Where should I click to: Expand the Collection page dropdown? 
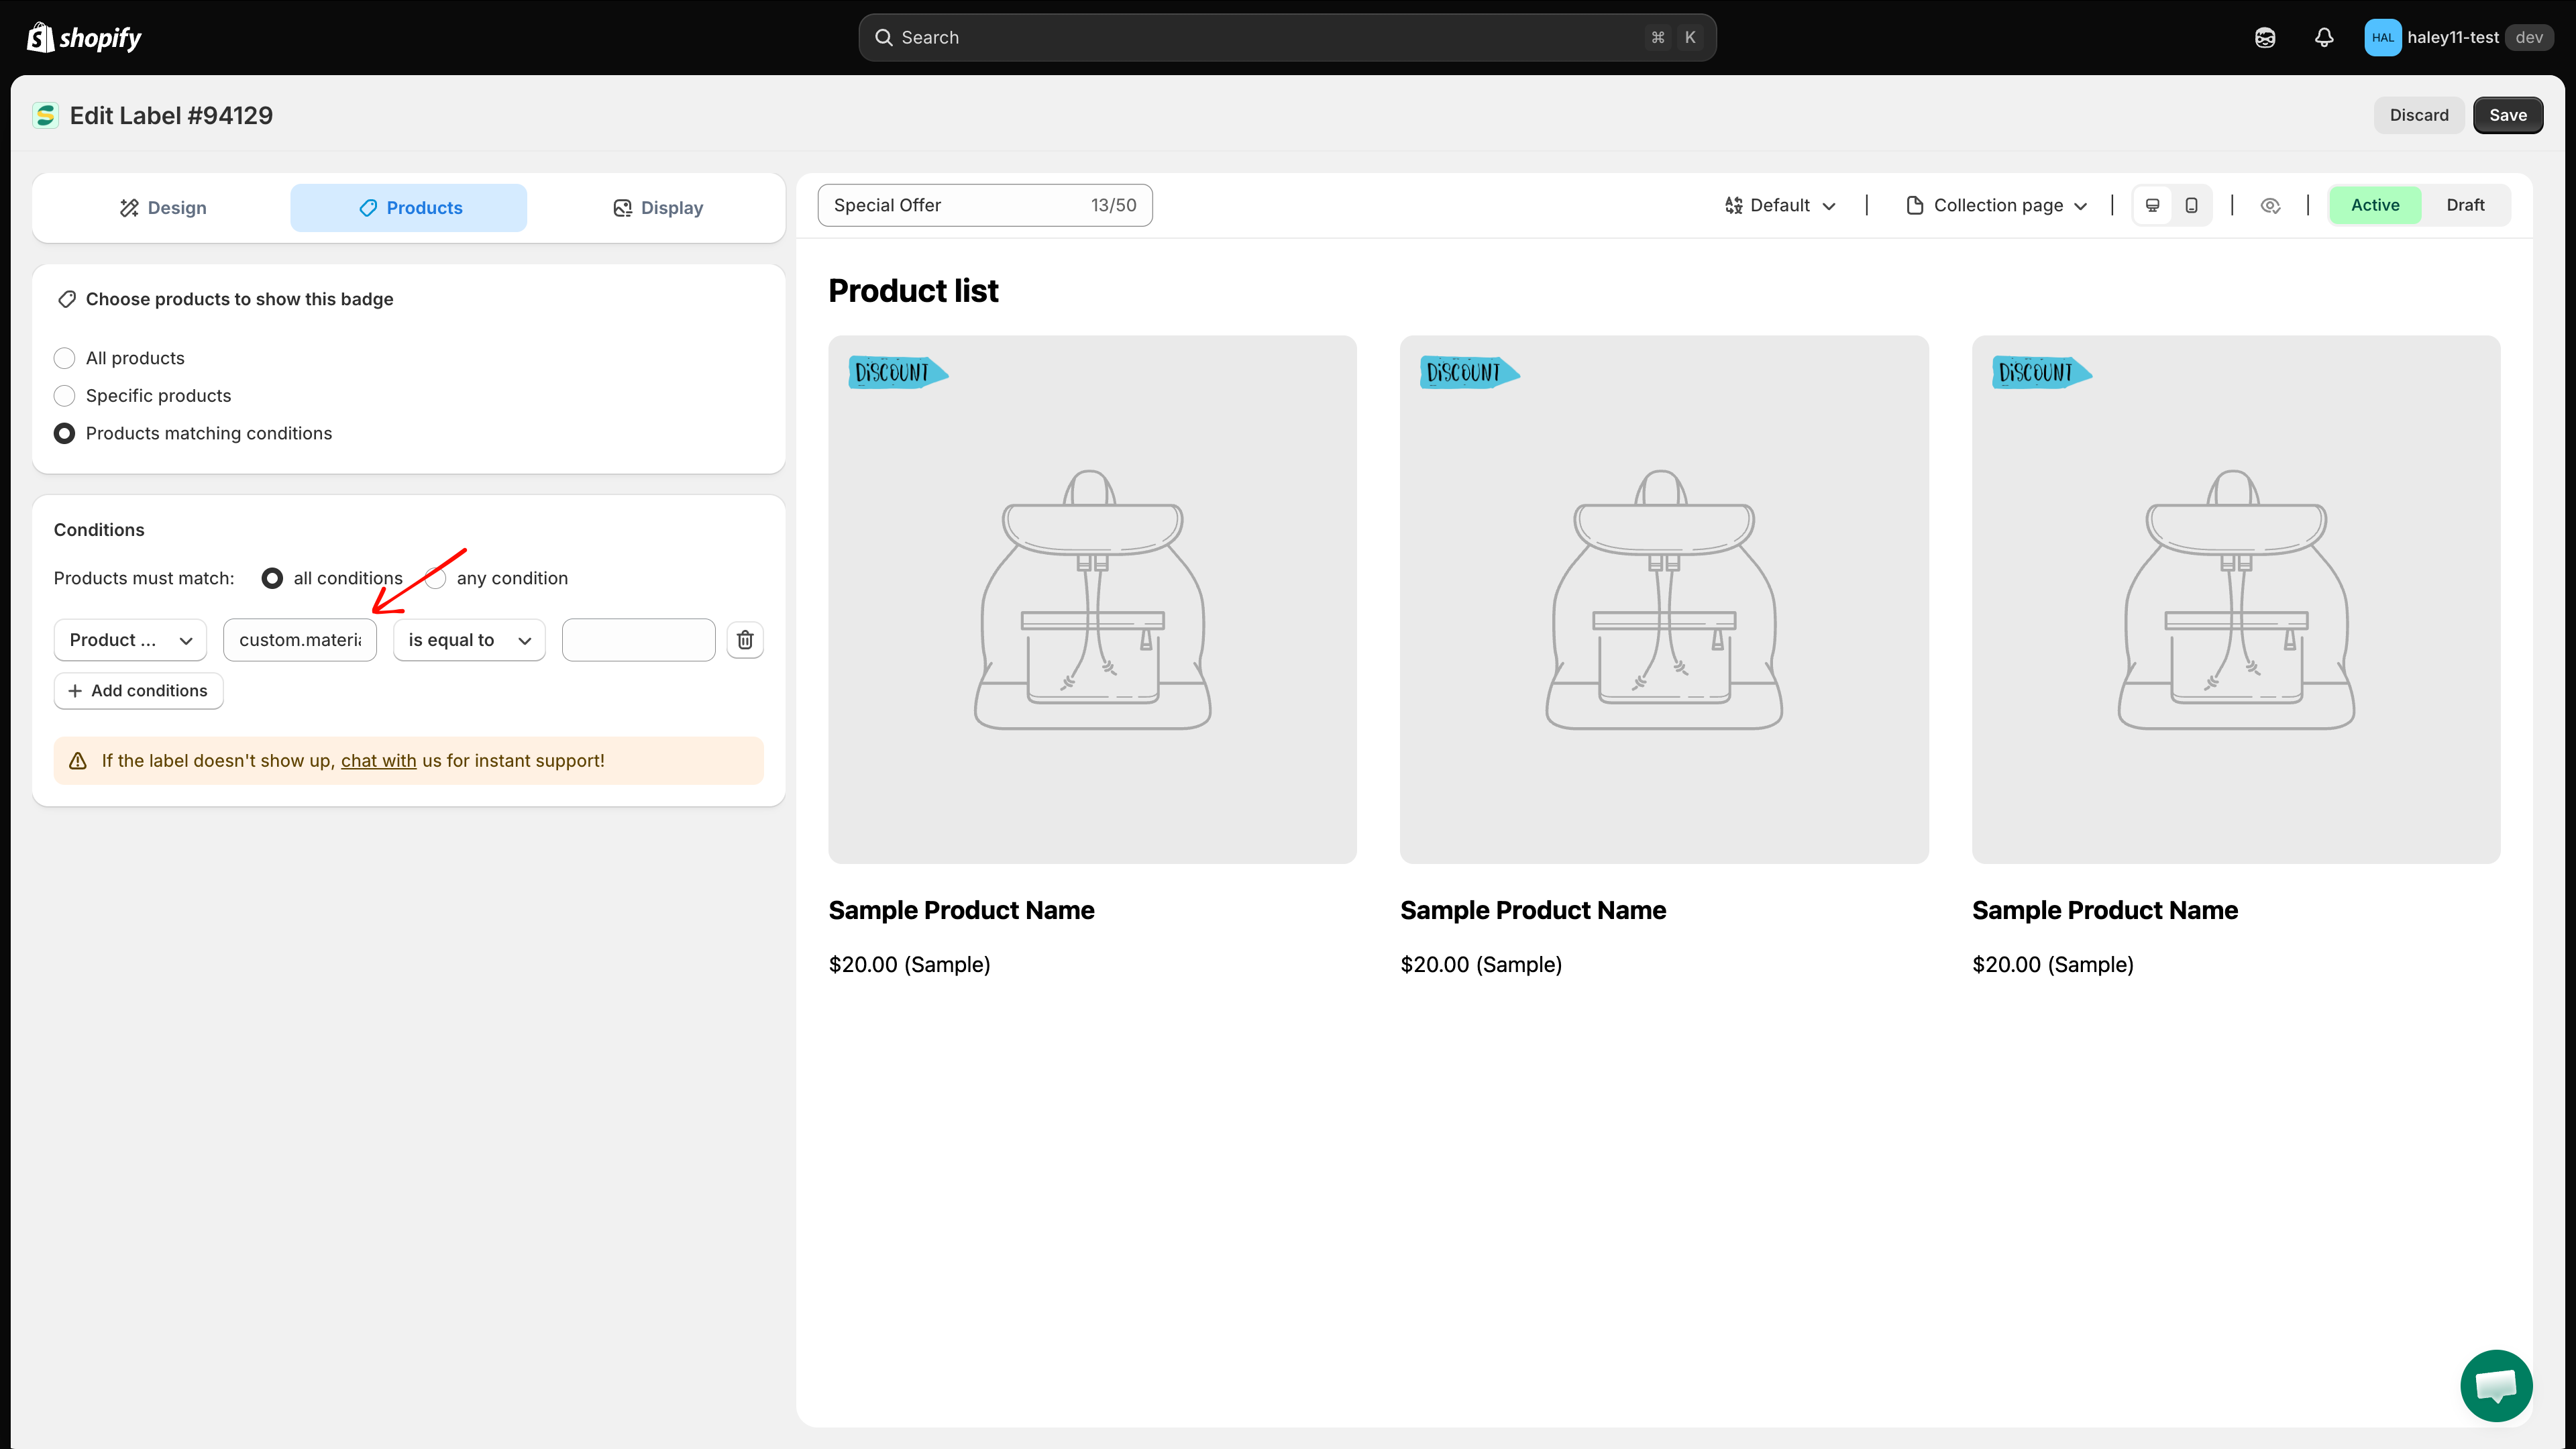1996,205
